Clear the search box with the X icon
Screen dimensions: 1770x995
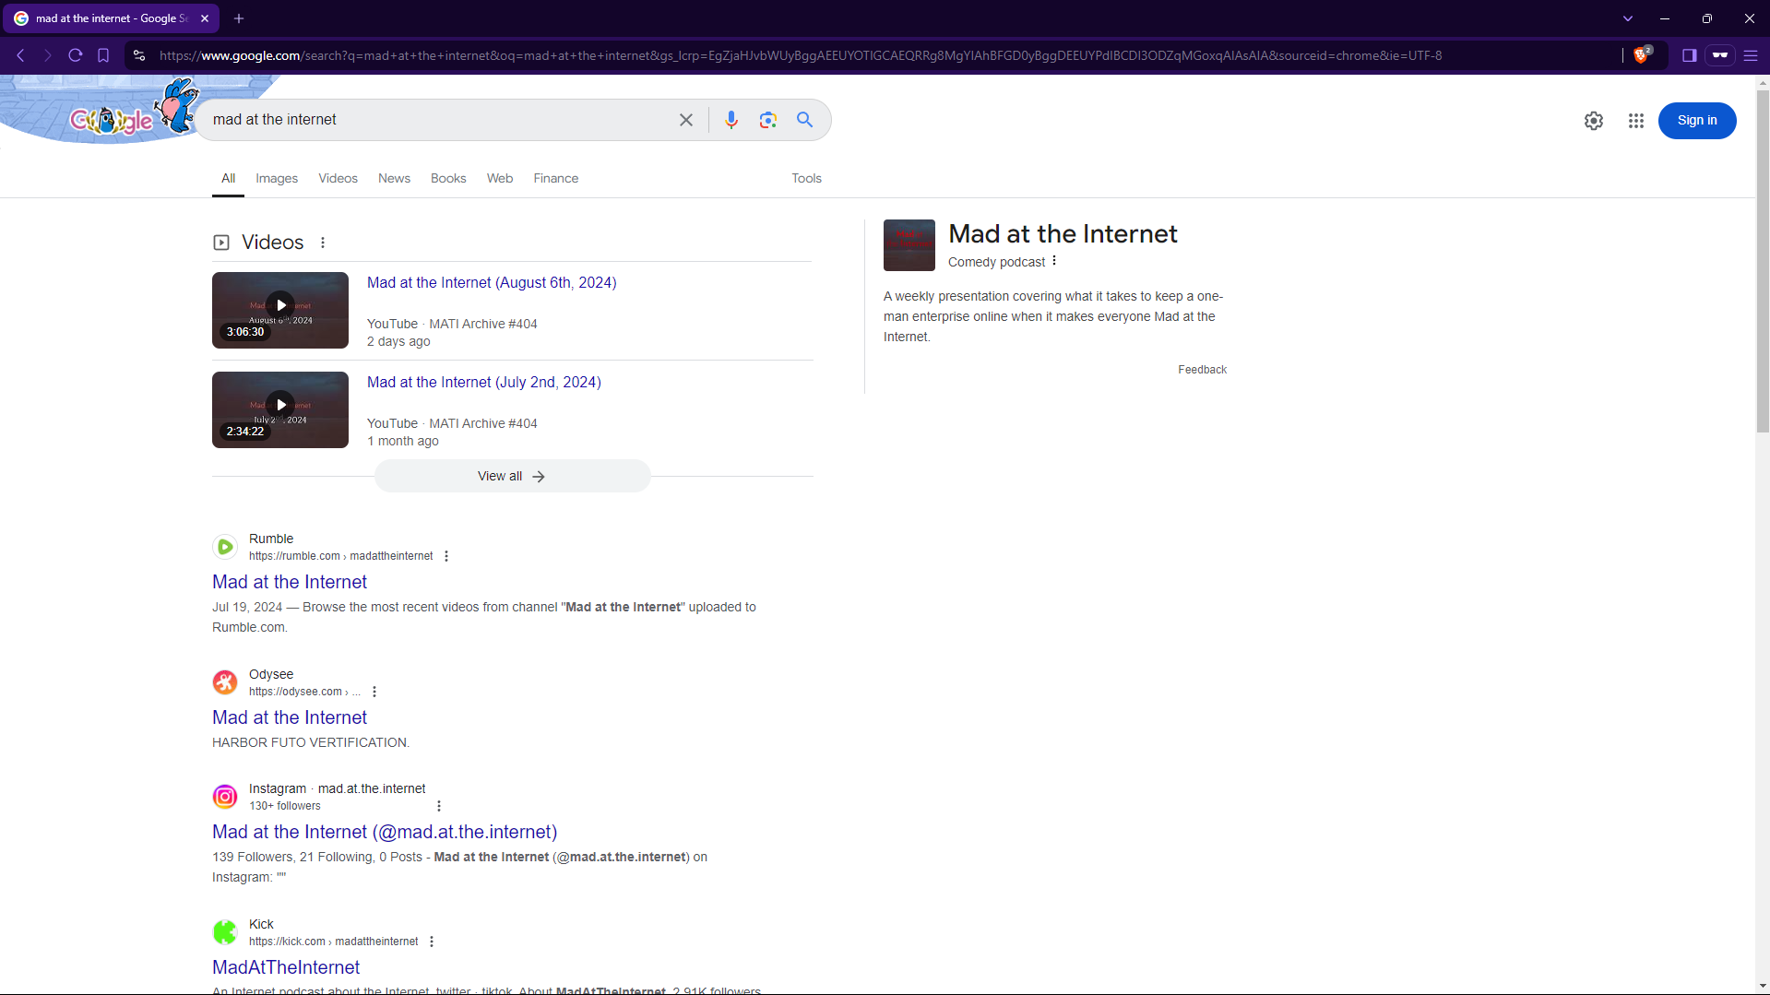(686, 120)
